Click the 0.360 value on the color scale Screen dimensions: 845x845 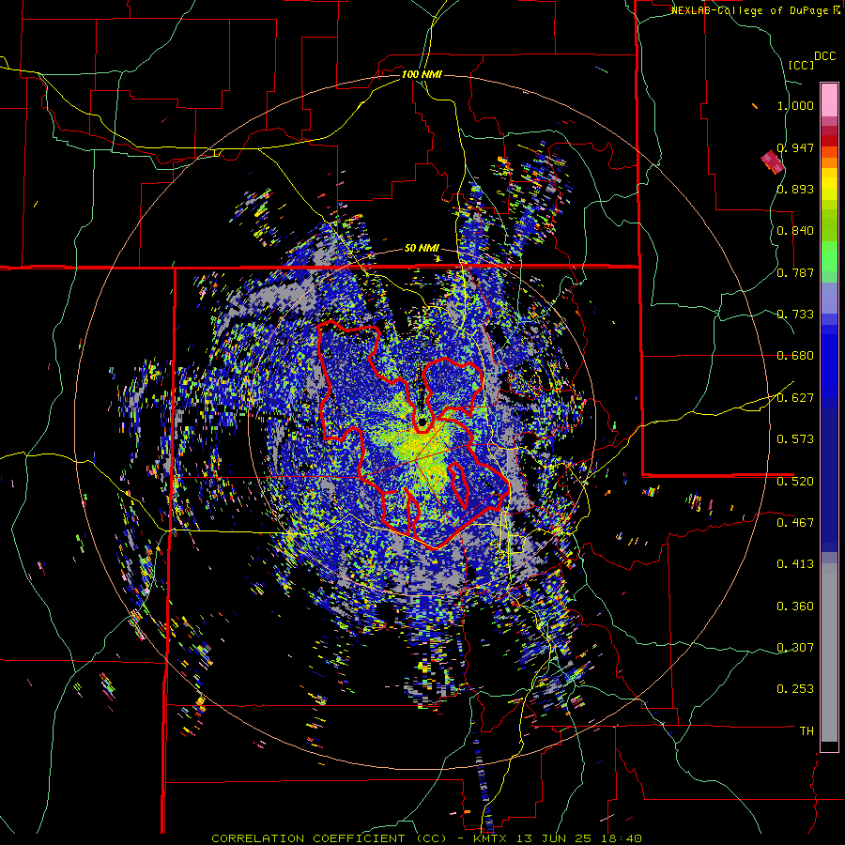pyautogui.click(x=795, y=607)
